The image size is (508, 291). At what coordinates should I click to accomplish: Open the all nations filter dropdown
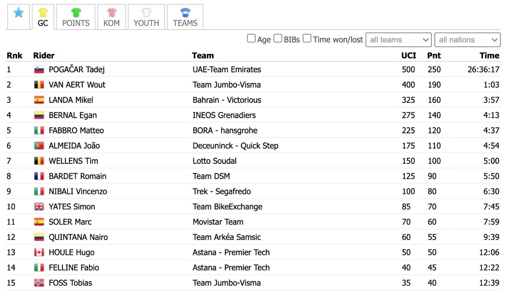(467, 40)
